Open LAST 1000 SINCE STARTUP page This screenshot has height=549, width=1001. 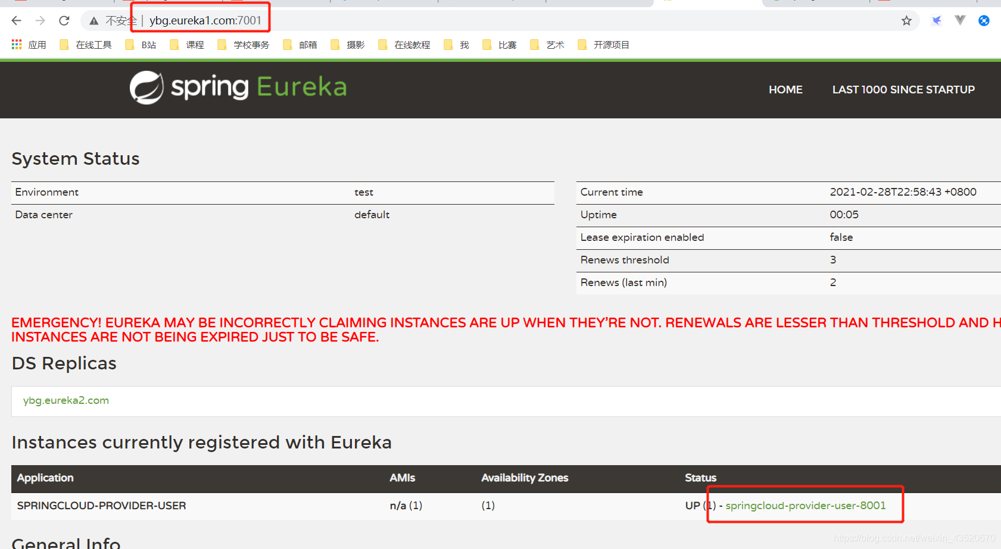(x=903, y=90)
